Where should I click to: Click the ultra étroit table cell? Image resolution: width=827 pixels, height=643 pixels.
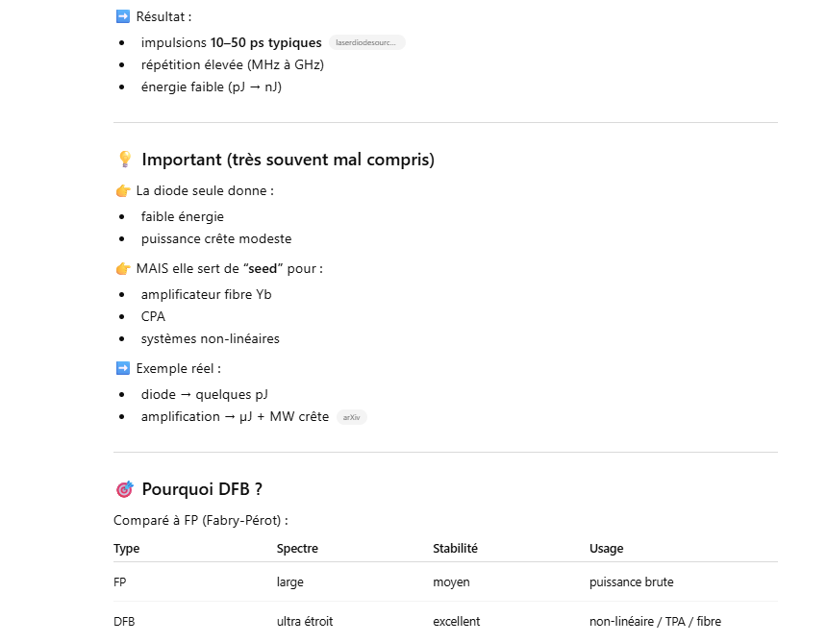pos(305,622)
